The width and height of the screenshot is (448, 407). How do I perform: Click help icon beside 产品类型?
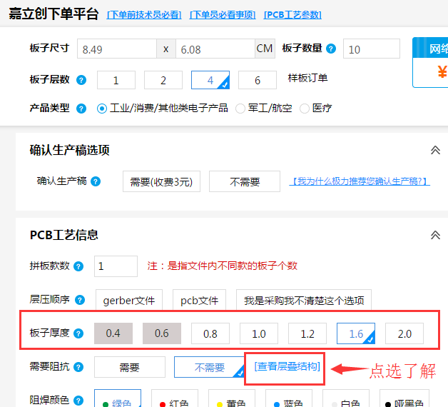(x=81, y=109)
